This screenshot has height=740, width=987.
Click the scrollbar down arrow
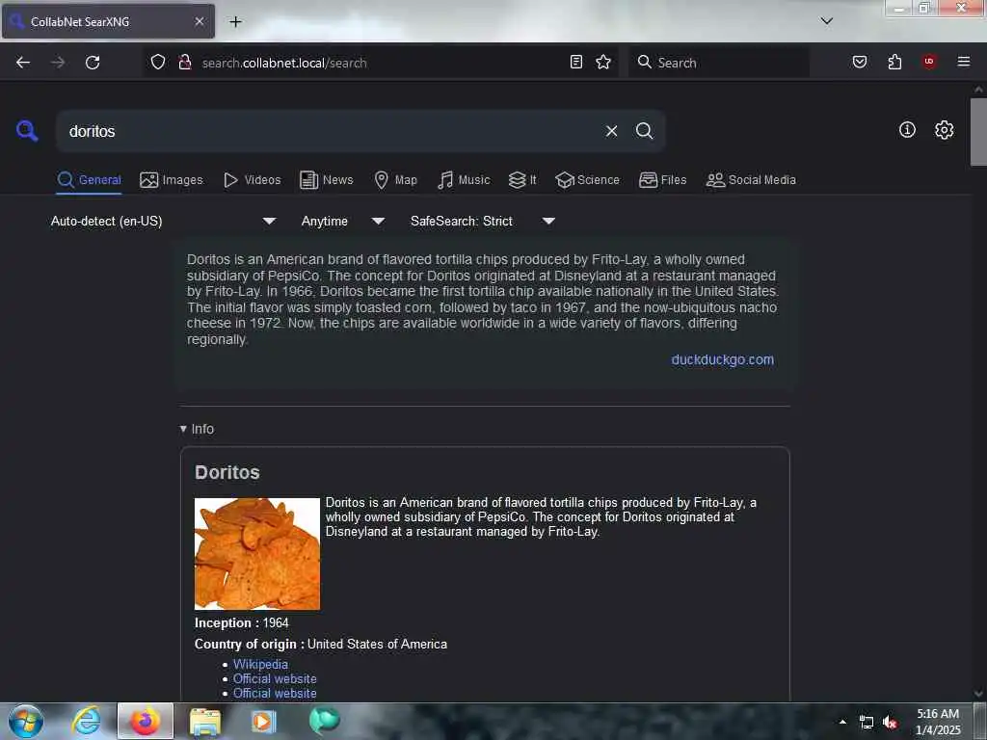(x=978, y=694)
